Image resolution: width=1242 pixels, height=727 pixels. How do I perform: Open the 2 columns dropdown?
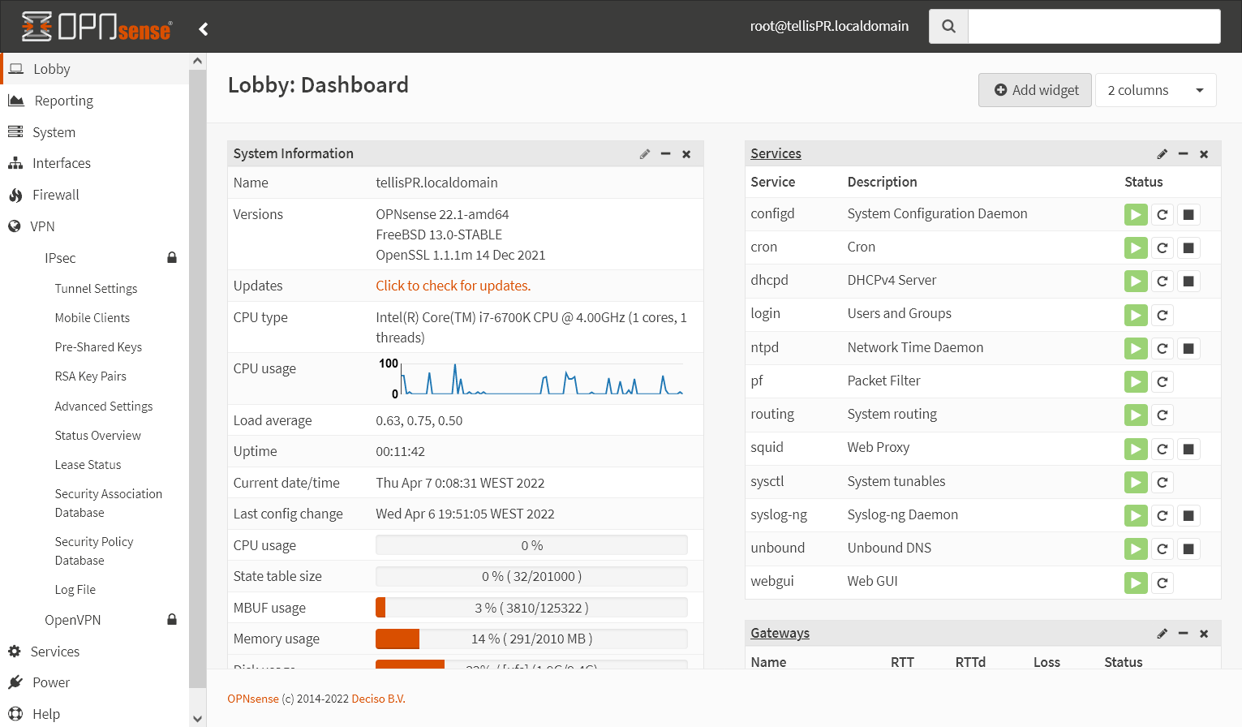pyautogui.click(x=1154, y=90)
